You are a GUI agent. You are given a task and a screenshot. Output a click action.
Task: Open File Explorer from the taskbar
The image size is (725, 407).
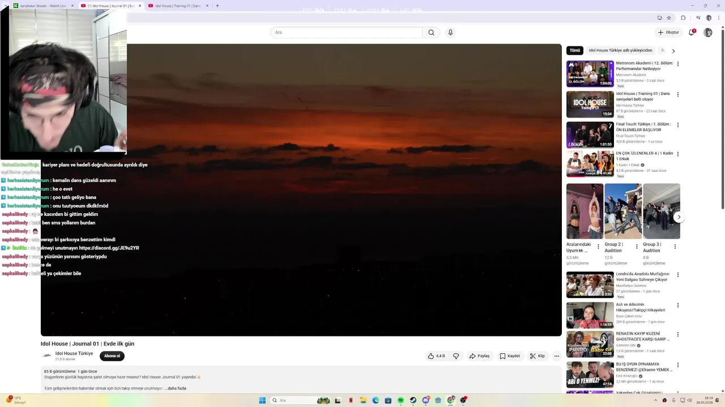(363, 400)
